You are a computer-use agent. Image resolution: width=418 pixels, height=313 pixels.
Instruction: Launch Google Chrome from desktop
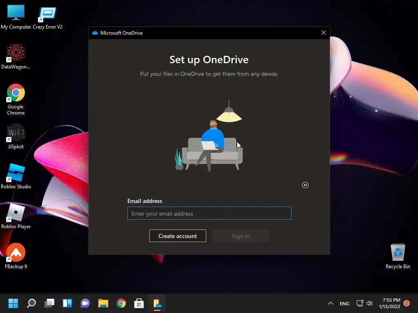[x=16, y=99]
